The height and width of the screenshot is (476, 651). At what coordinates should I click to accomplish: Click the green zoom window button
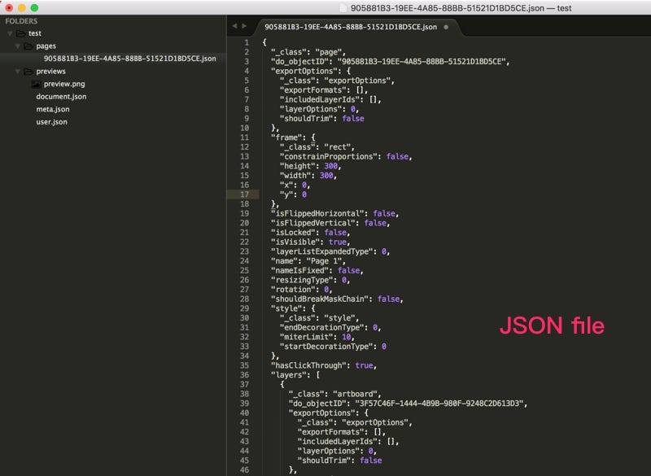pos(34,7)
